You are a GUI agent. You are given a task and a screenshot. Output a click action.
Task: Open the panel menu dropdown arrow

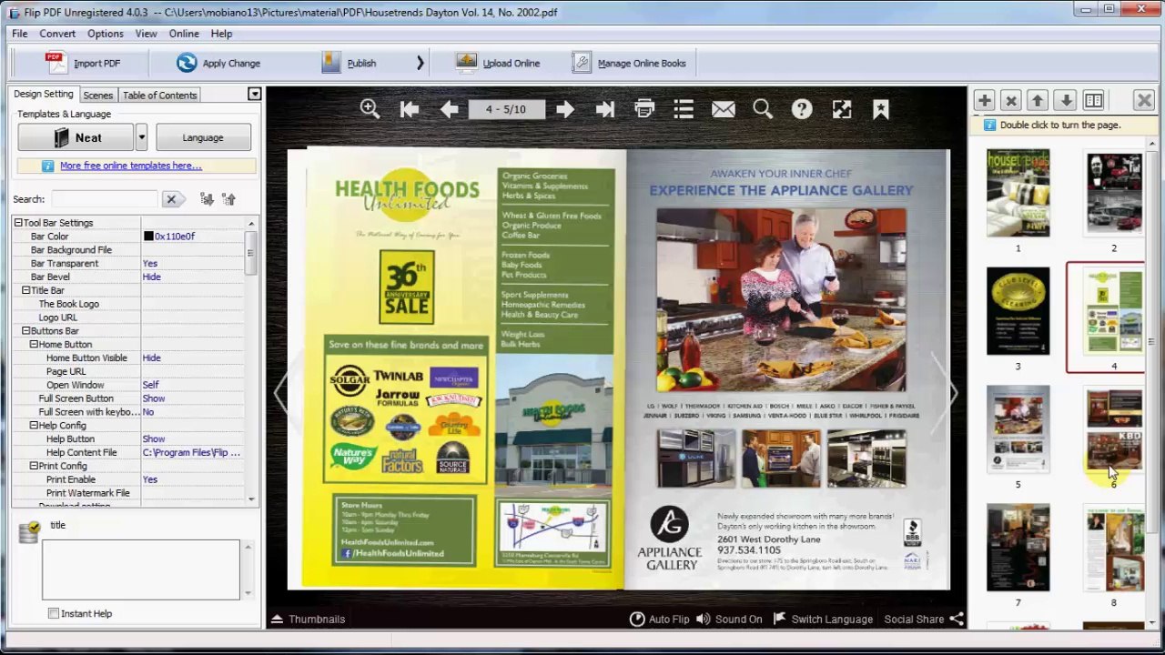(x=255, y=94)
